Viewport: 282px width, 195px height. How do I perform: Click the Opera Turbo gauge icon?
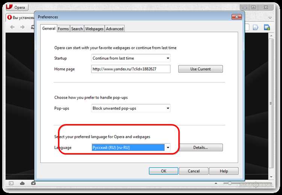point(33,183)
